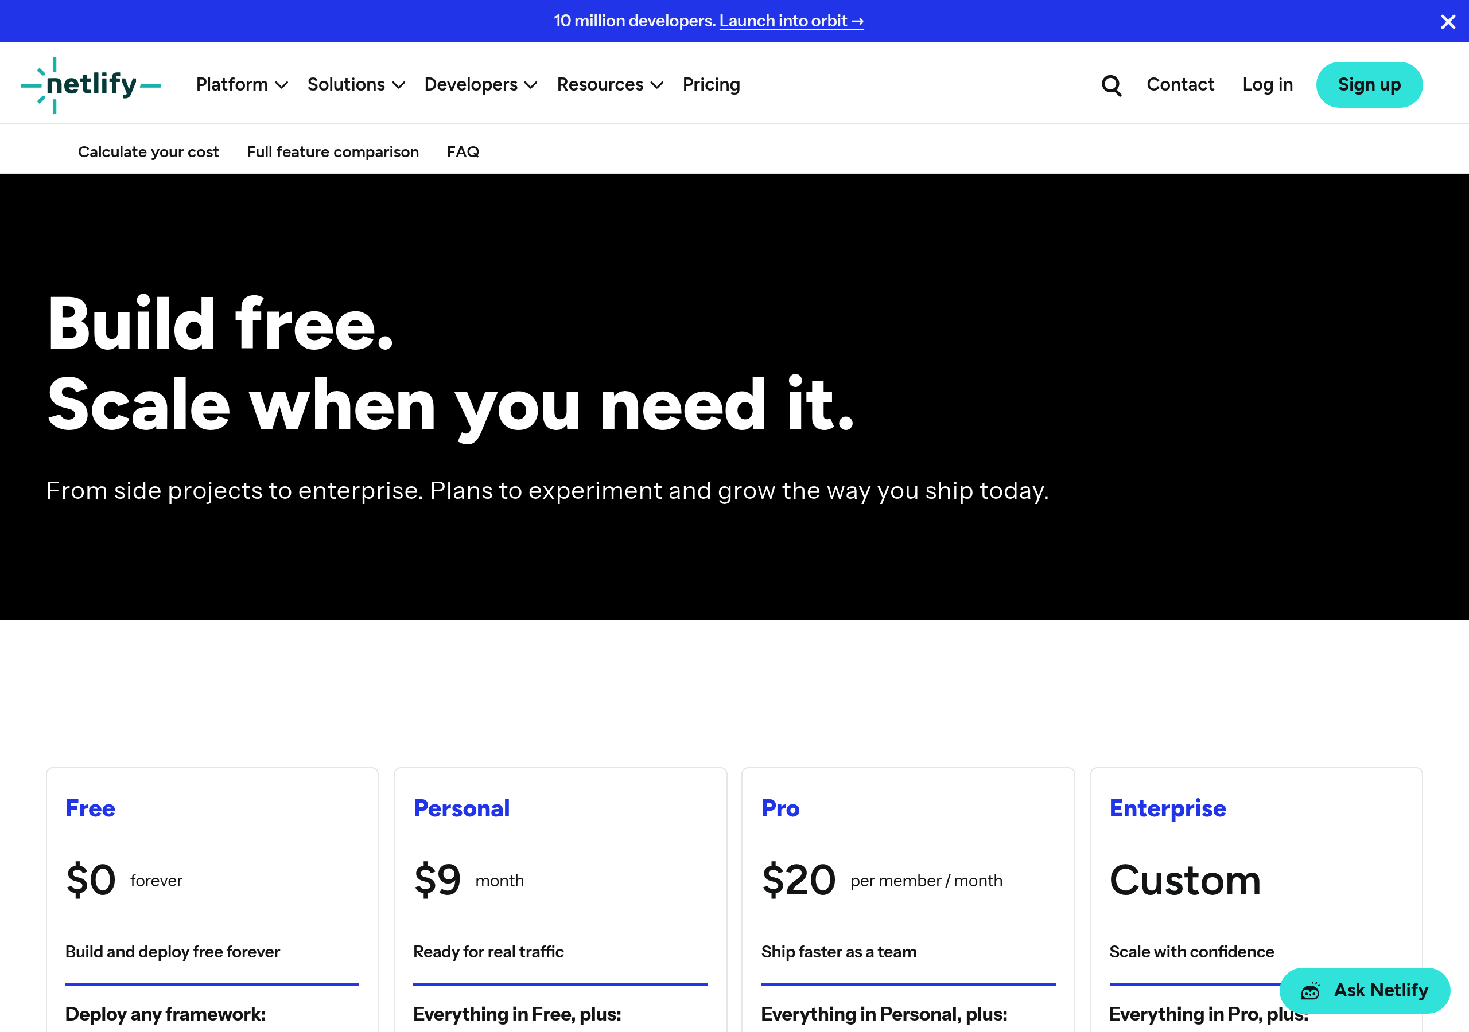Image resolution: width=1469 pixels, height=1032 pixels.
Task: Click the Netlify logo
Action: [x=90, y=83]
